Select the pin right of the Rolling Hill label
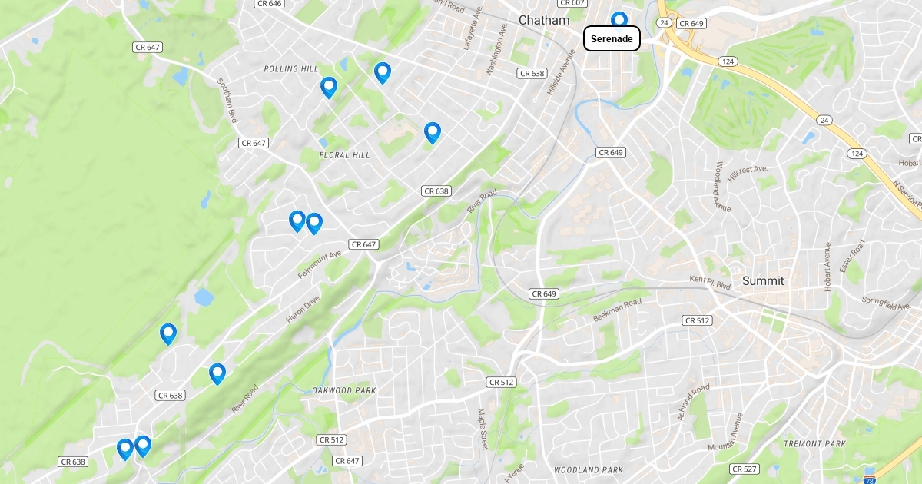 pyautogui.click(x=329, y=88)
